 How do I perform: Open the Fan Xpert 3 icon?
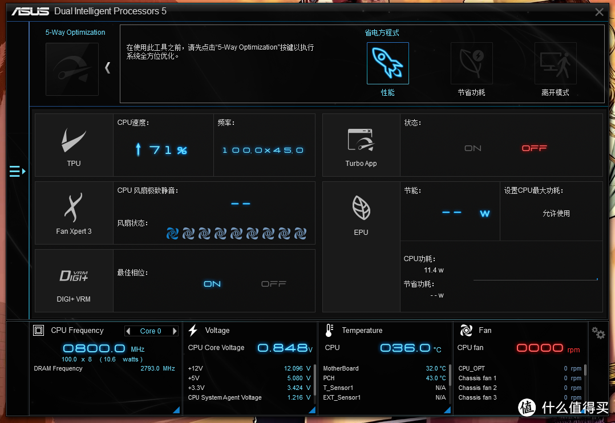point(74,208)
